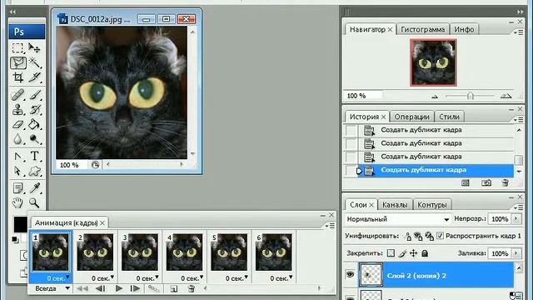The height and width of the screenshot is (300, 533).
Task: Go to next animation frame
Action: click(x=135, y=289)
